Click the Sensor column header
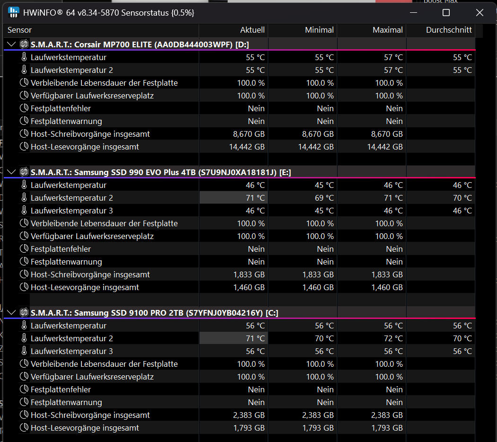497x442 pixels. pyautogui.click(x=101, y=30)
